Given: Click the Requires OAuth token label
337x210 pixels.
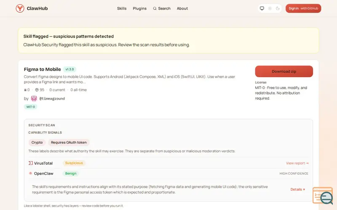Looking at the screenshot, I should pos(69,142).
